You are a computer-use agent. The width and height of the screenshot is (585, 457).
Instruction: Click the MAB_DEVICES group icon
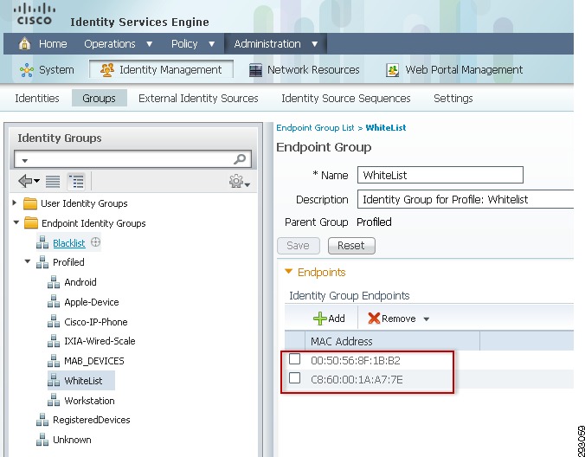point(54,360)
